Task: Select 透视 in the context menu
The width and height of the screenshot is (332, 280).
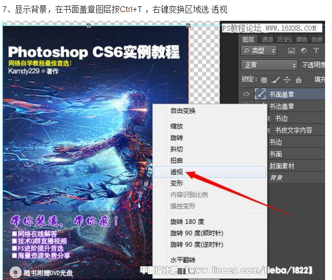Action: pos(210,172)
